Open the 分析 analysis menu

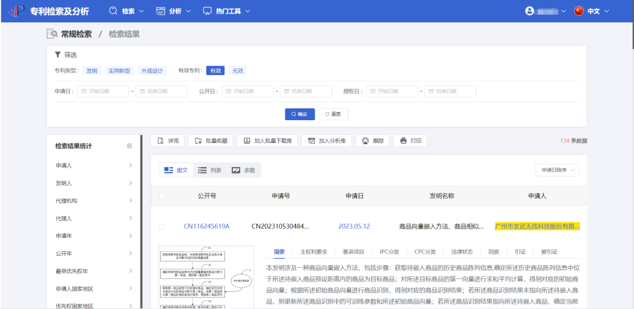173,11
